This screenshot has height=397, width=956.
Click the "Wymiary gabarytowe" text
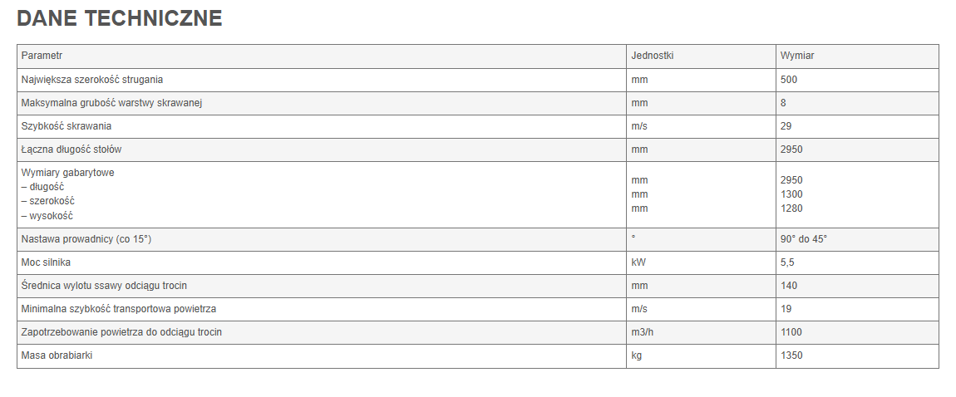68,173
